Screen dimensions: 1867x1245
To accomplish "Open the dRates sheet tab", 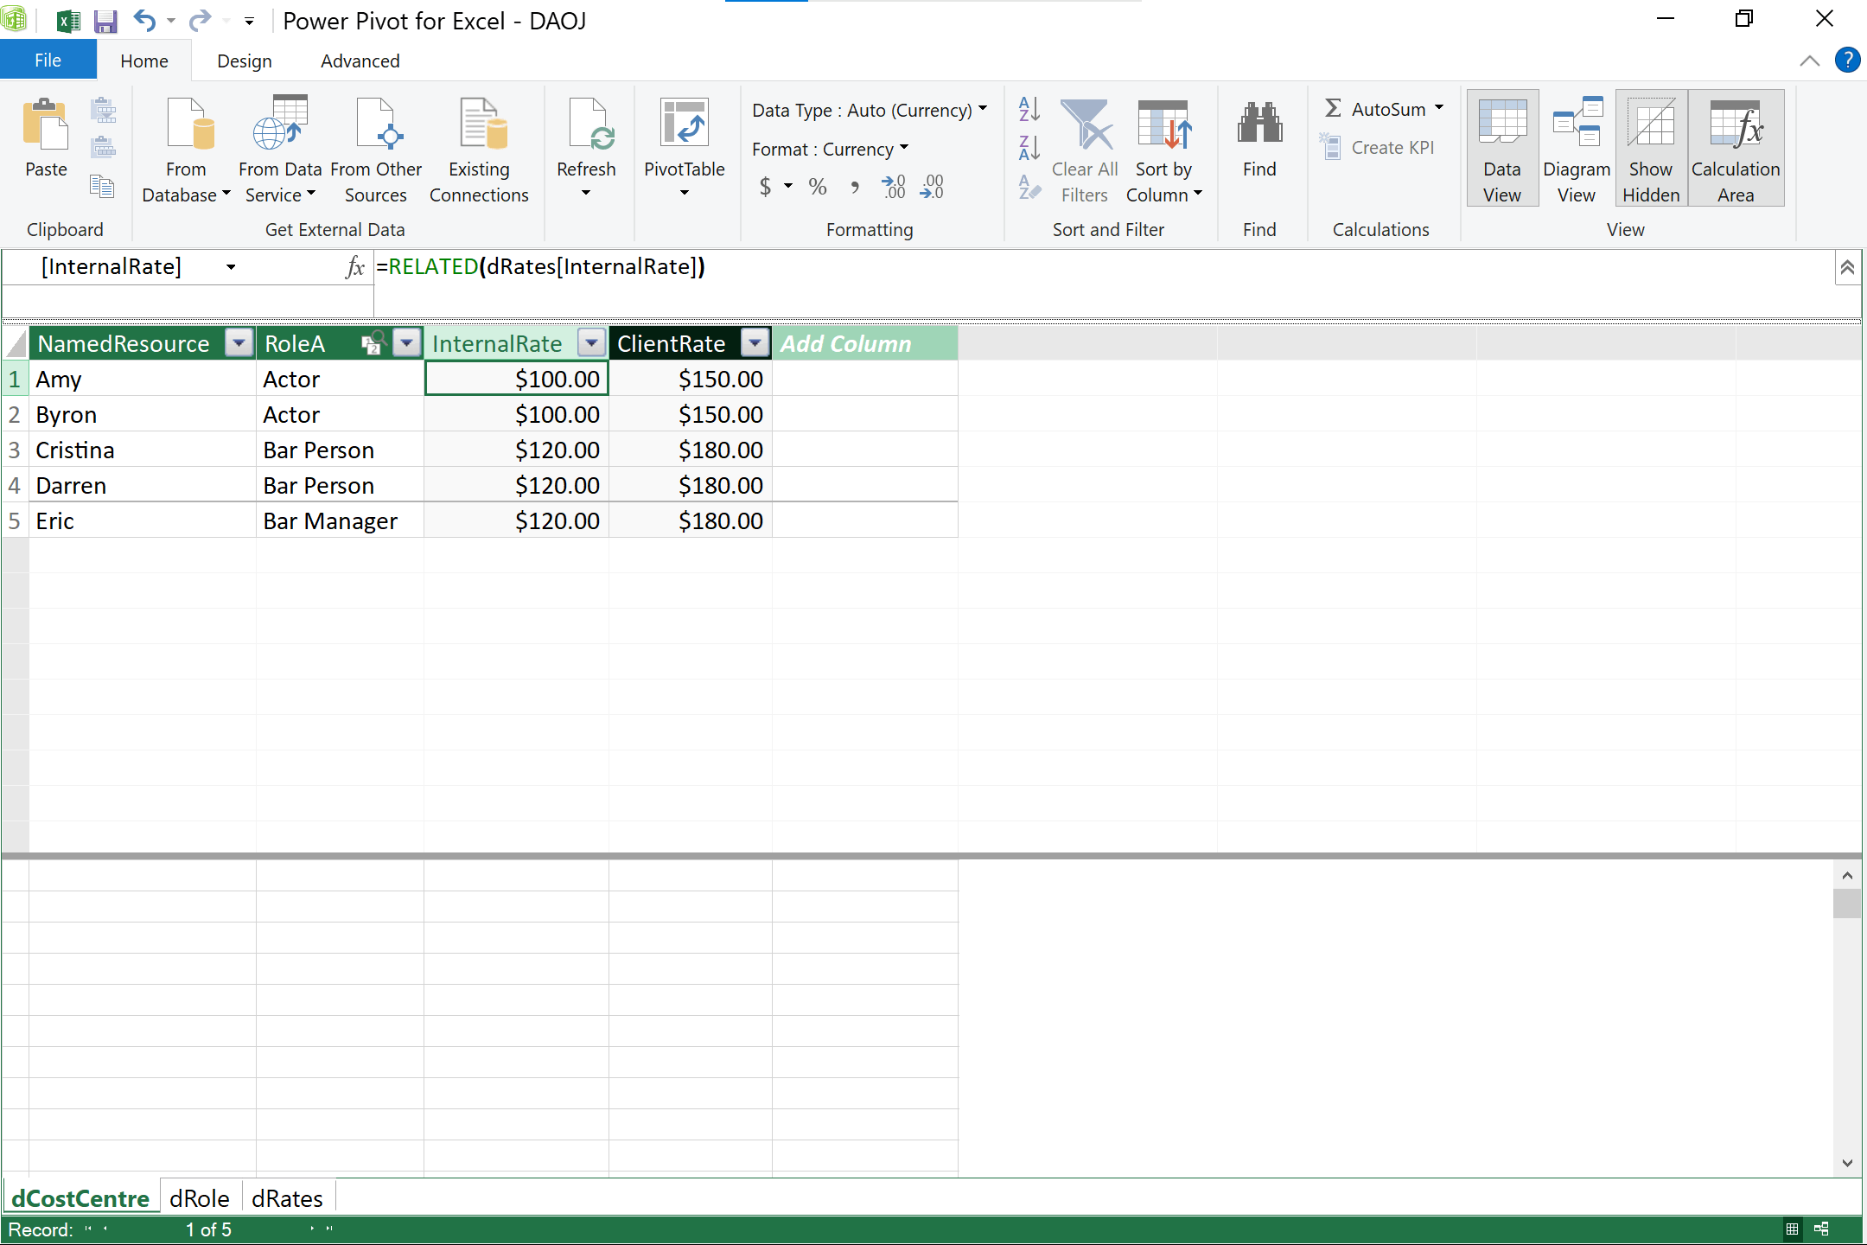I will (x=287, y=1198).
